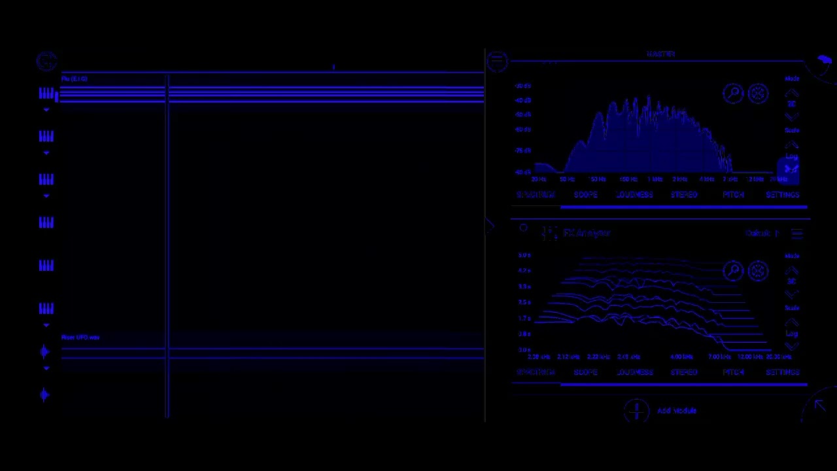Click the Flu (E1G) clip label

point(74,79)
